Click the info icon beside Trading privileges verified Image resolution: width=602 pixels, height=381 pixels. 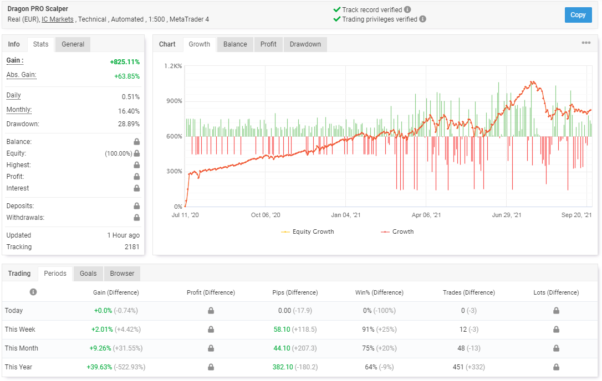pos(423,19)
